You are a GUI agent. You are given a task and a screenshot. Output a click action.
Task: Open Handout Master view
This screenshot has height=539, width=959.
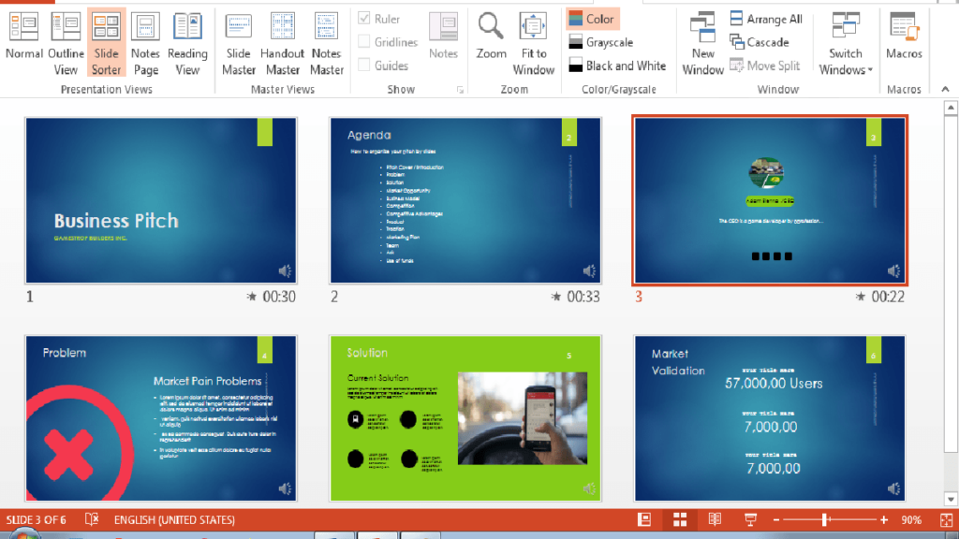[x=282, y=41]
